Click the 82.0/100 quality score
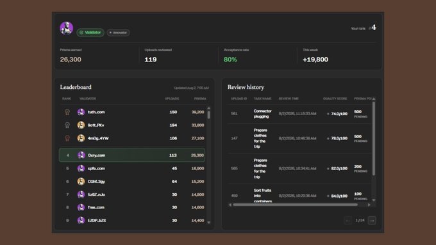The height and width of the screenshot is (245, 436). click(339, 168)
